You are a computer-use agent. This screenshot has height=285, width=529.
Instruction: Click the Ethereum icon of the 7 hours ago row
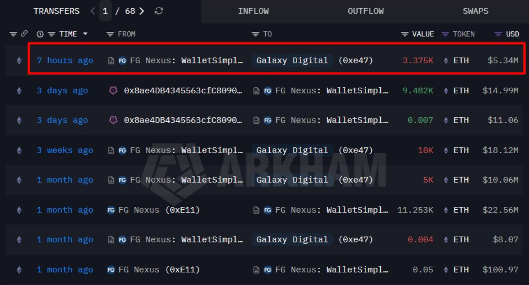19,61
